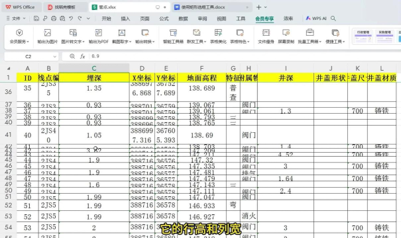Open the 页面 ribbon tab

pyautogui.click(x=144, y=19)
